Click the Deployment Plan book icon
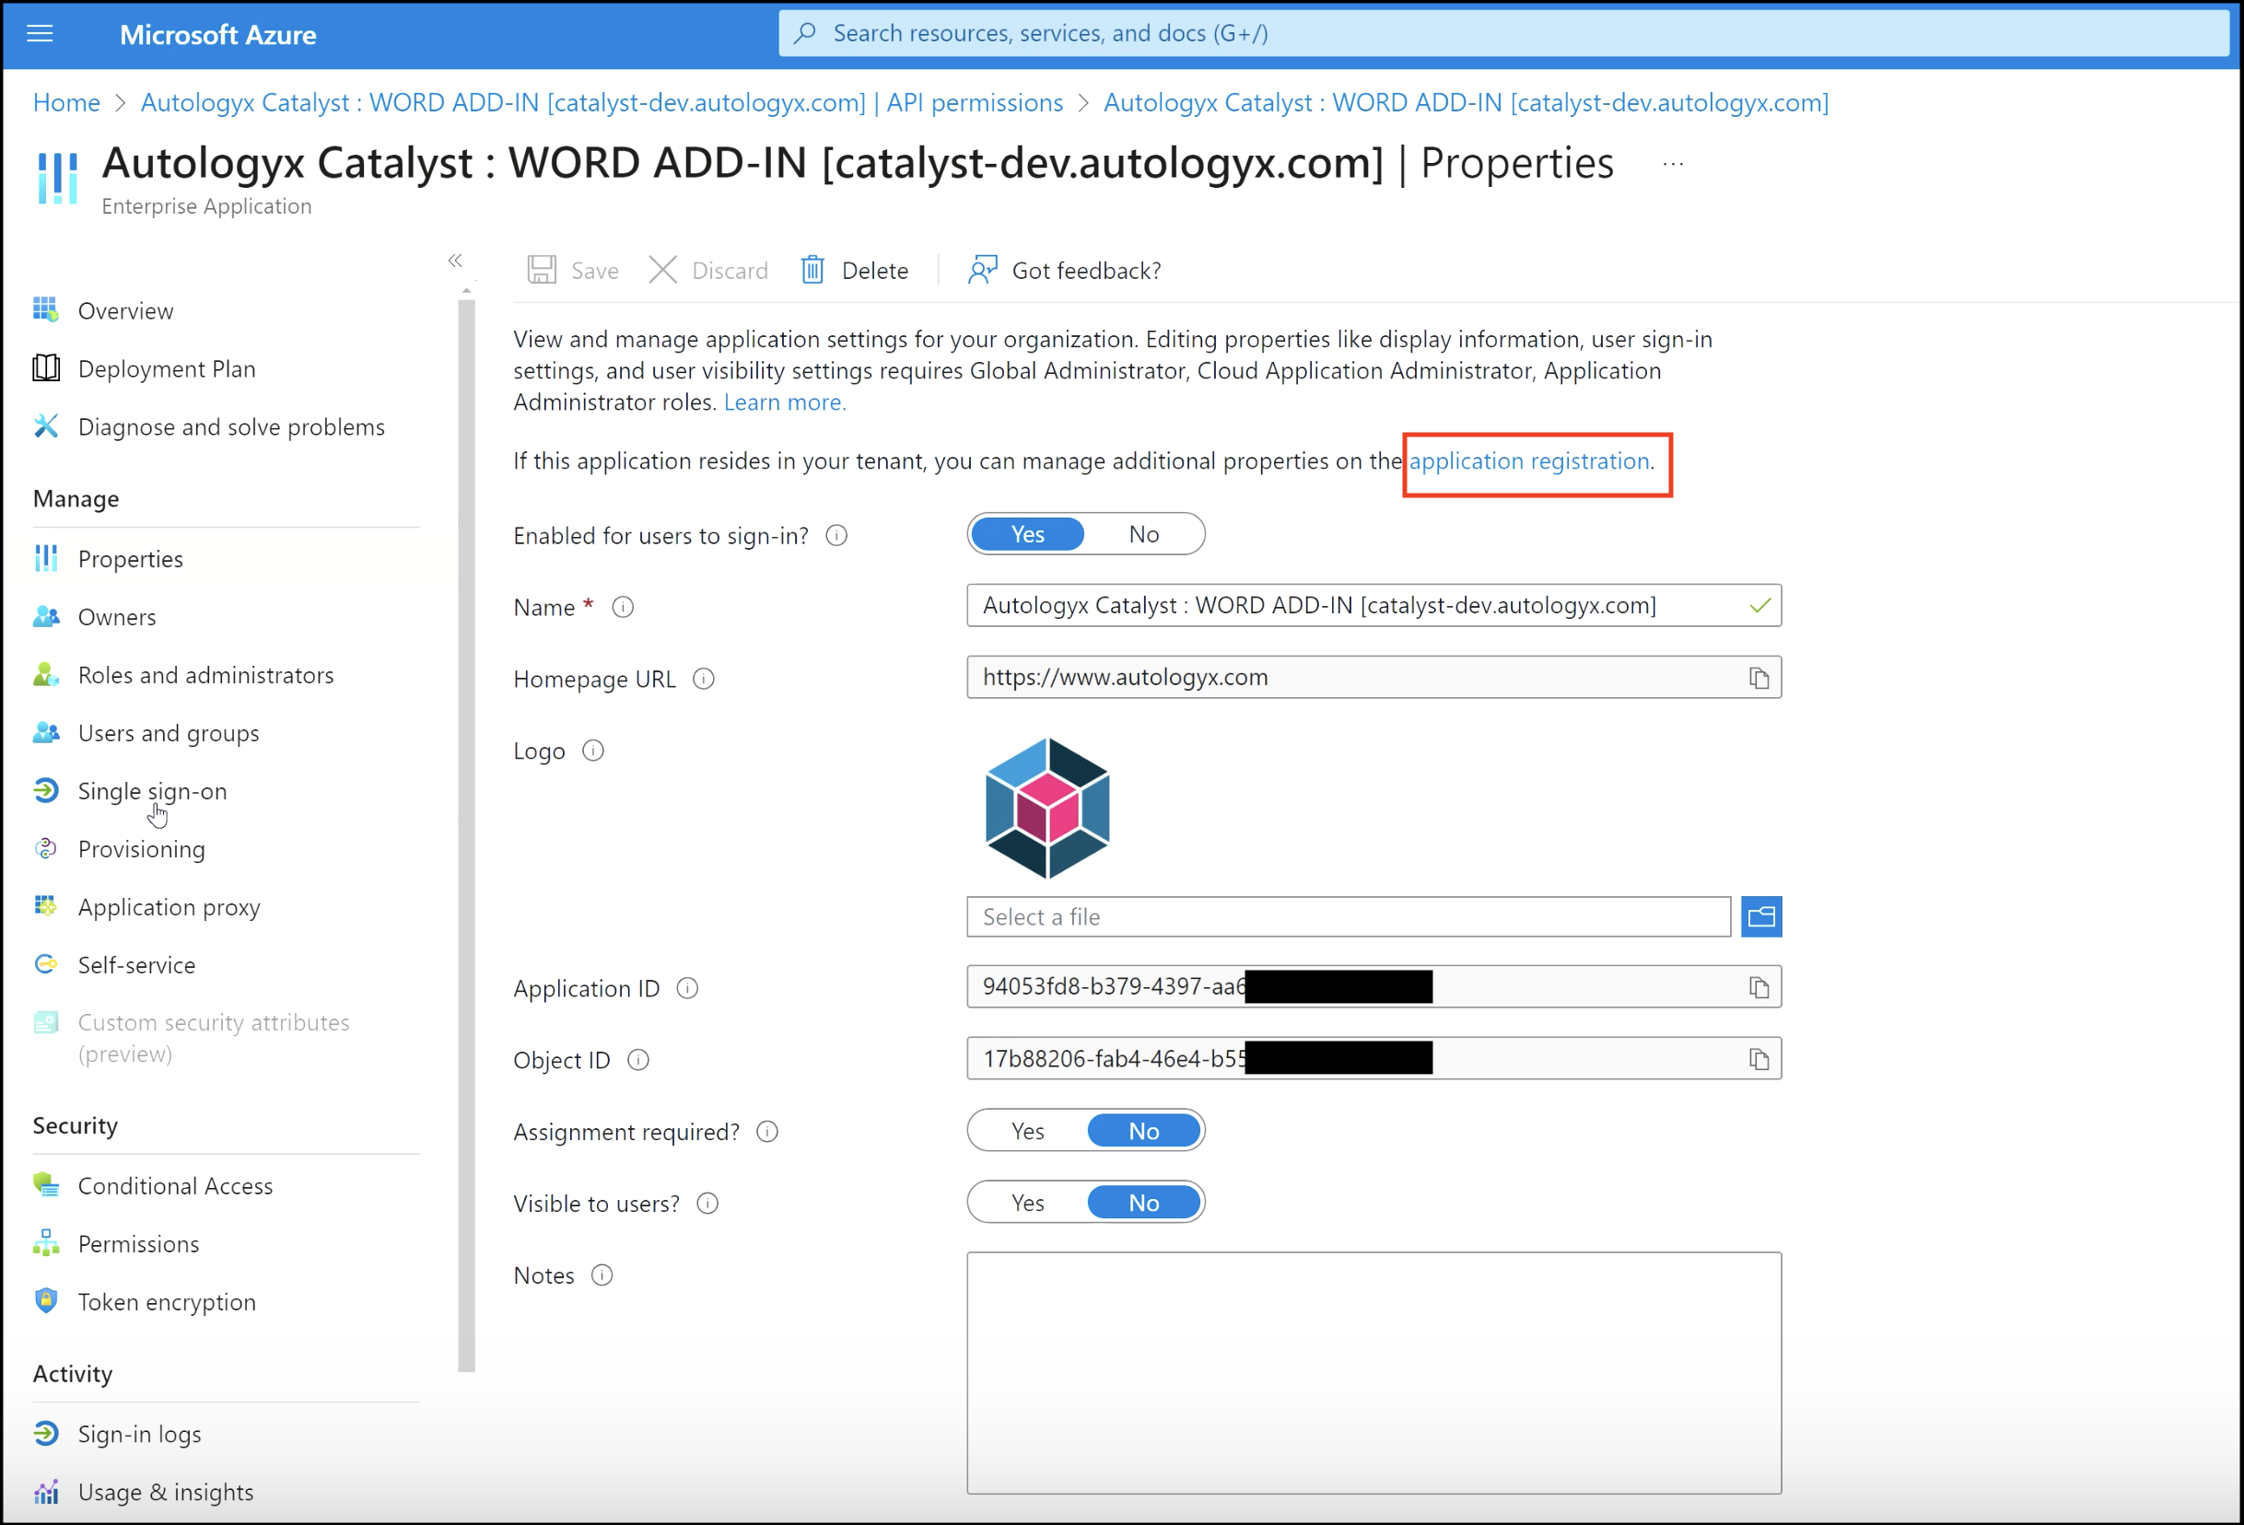The image size is (2244, 1525). pyautogui.click(x=45, y=367)
